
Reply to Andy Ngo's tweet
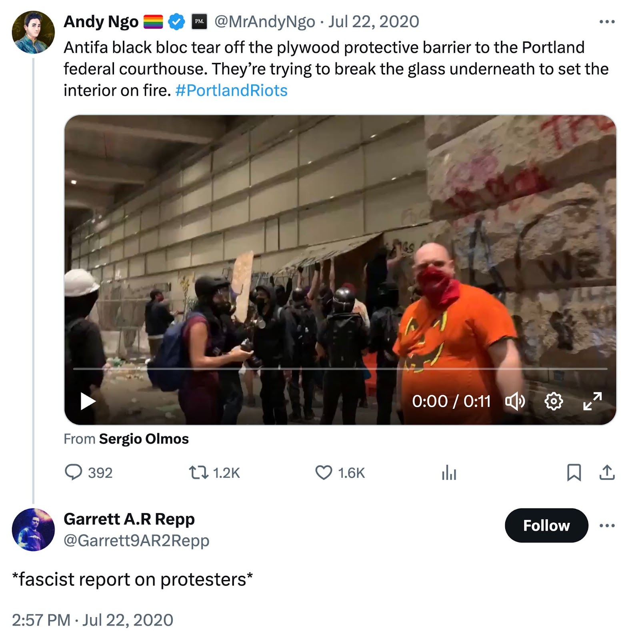[x=73, y=472]
